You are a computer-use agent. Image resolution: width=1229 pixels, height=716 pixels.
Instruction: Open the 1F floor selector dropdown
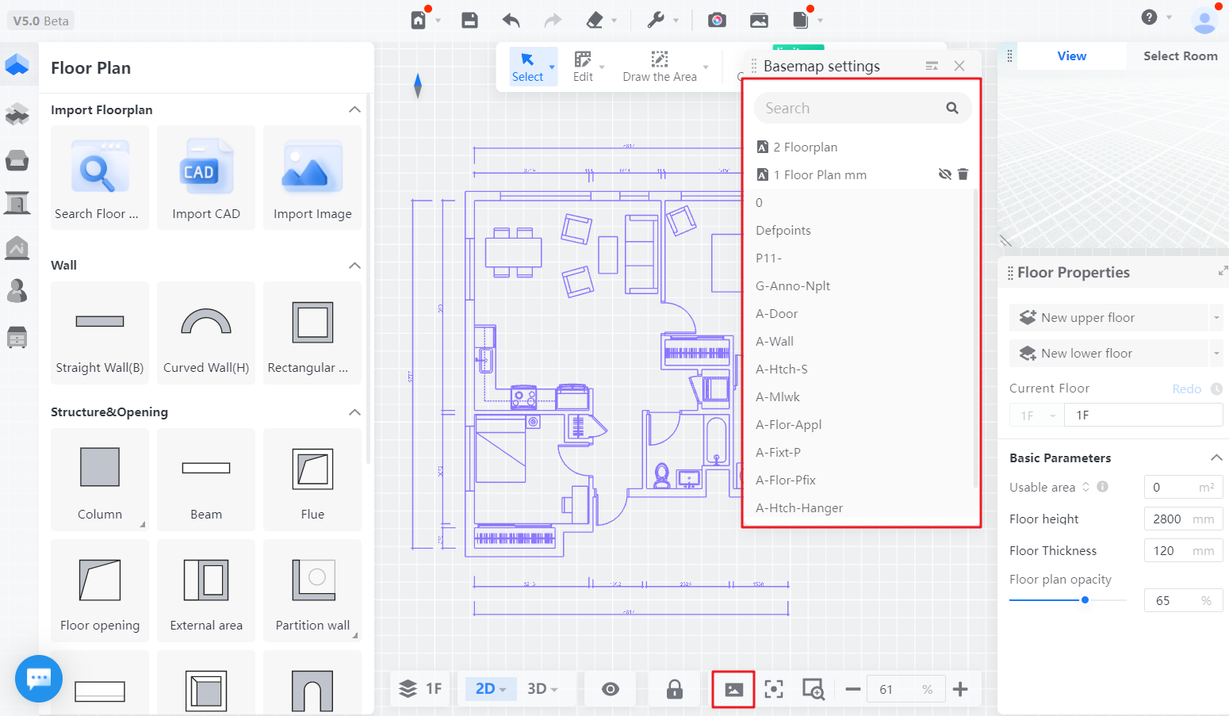click(1036, 415)
